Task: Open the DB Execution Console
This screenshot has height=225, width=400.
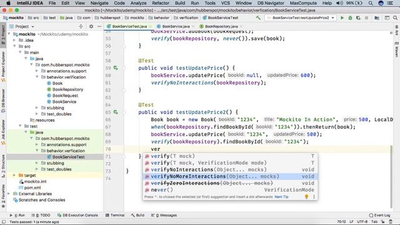Action: tap(77, 215)
